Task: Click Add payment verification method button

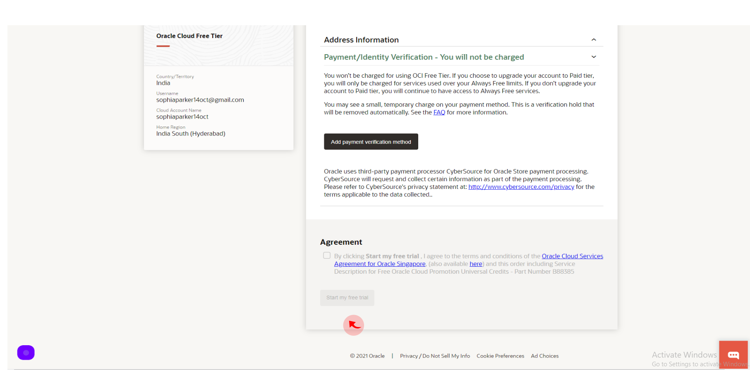Action: pos(371,142)
